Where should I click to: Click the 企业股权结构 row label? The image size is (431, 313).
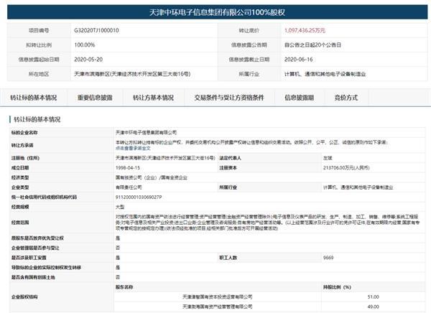[x=24, y=296]
